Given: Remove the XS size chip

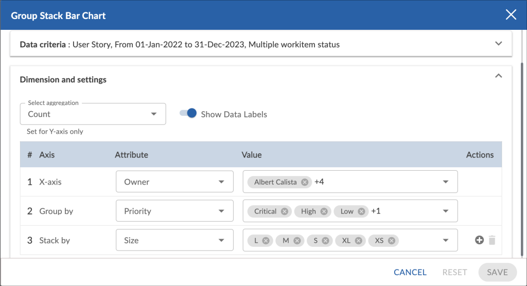Looking at the screenshot, I should click(x=392, y=241).
